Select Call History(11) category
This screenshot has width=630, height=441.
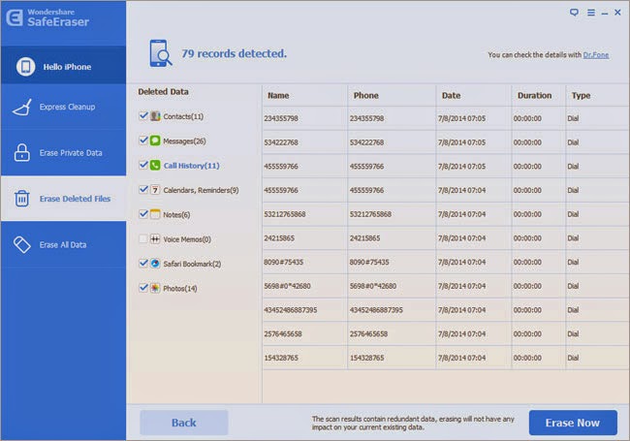[191, 166]
